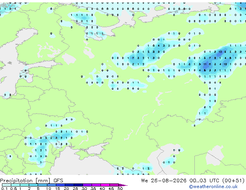This screenshot has width=246, height=190.
Task: Click the "11" precipitation value on map
Action: [x=205, y=64]
